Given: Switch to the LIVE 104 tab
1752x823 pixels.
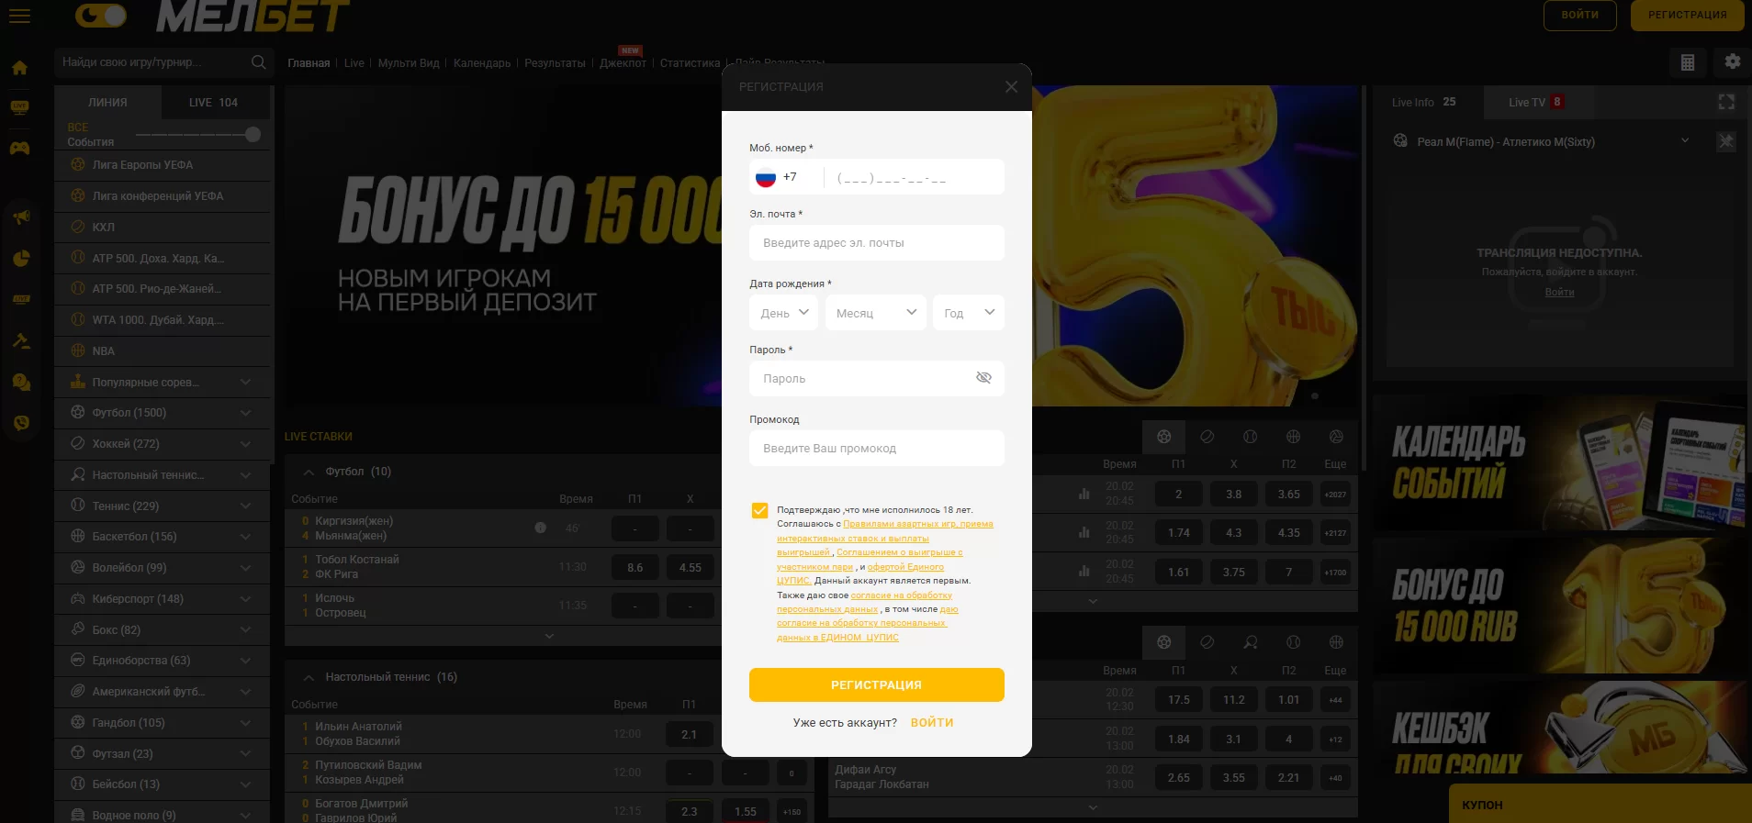Looking at the screenshot, I should click(215, 103).
